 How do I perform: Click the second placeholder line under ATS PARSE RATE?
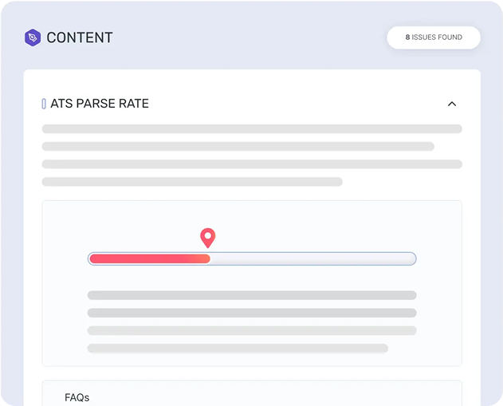[238, 146]
